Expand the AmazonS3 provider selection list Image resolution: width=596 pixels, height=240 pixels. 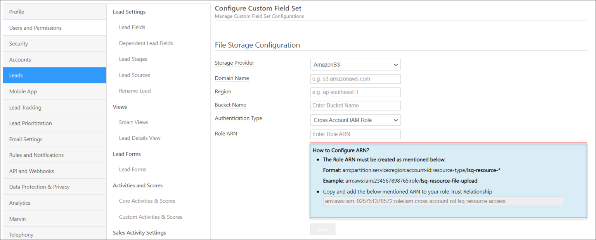355,65
